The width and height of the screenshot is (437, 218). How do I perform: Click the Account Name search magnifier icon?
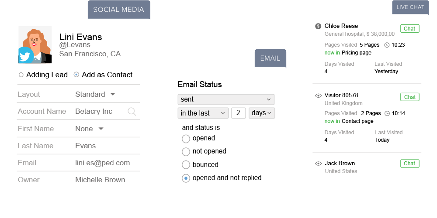pyautogui.click(x=132, y=112)
